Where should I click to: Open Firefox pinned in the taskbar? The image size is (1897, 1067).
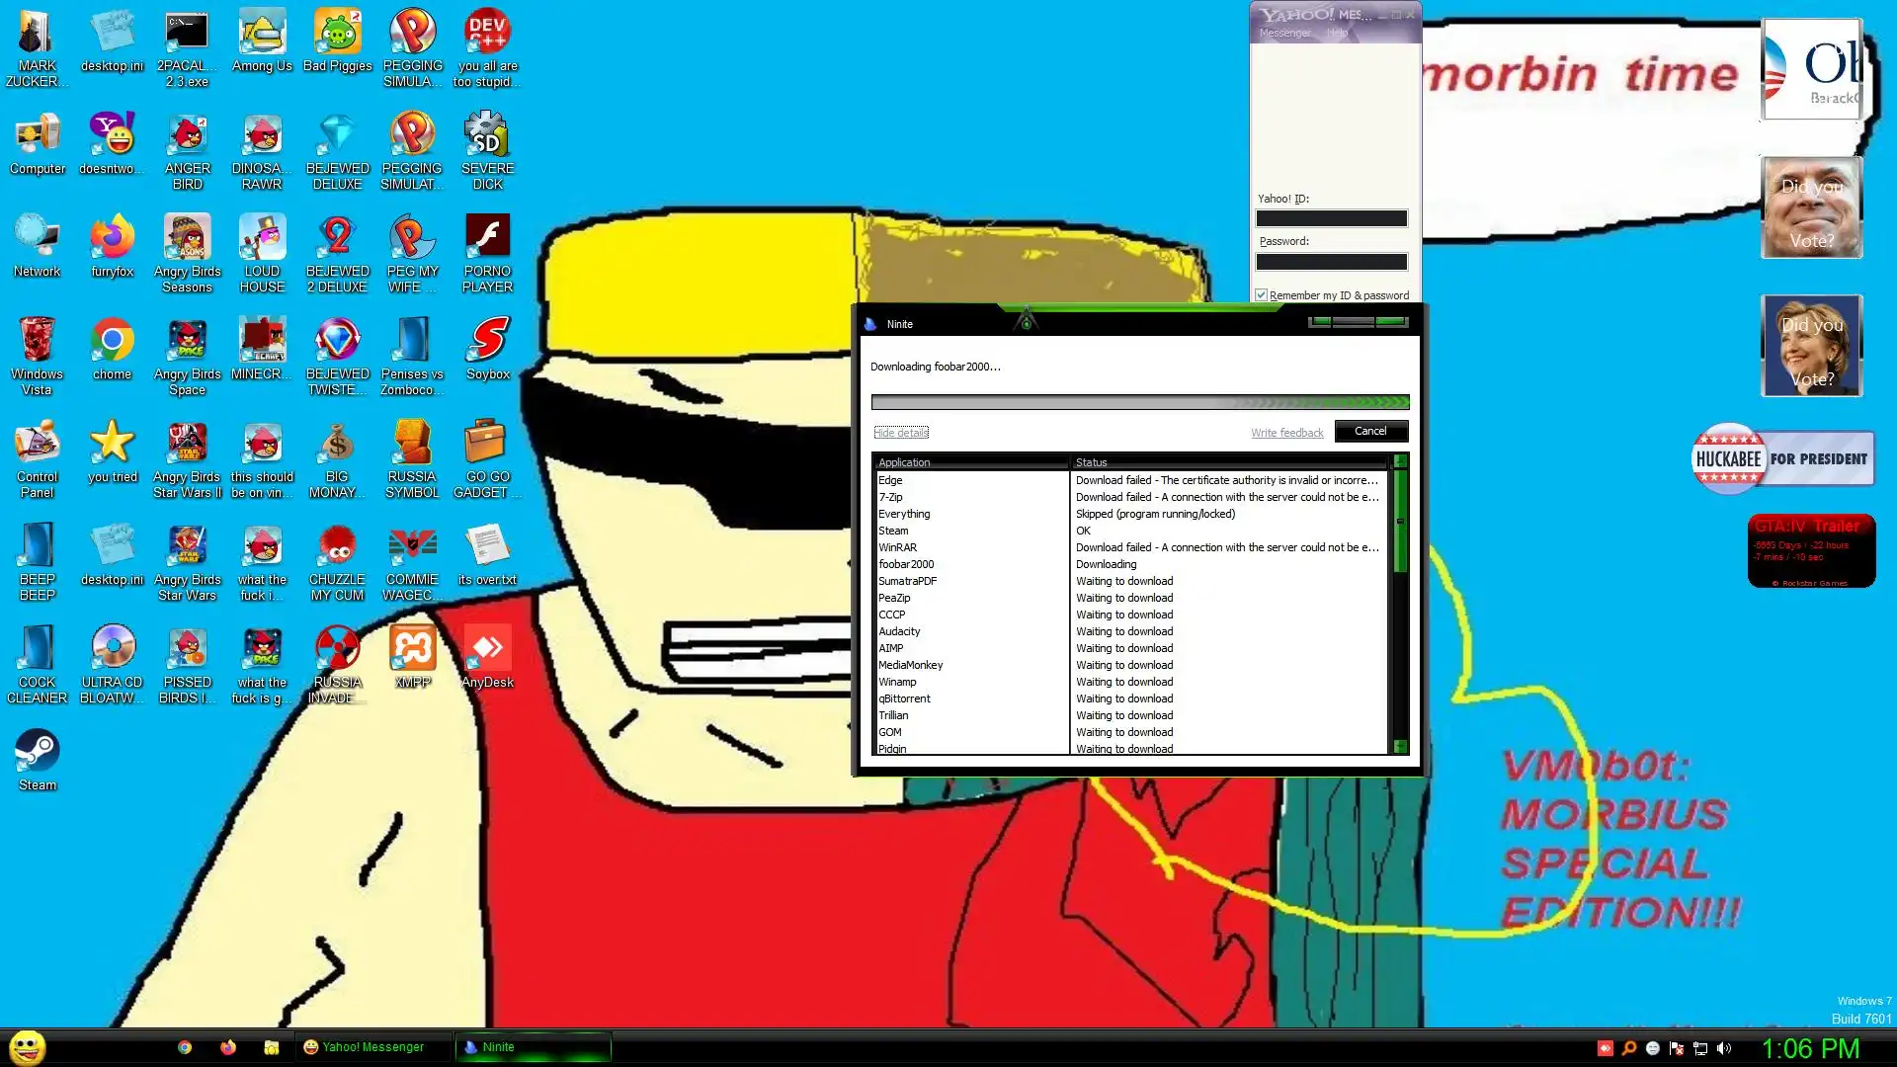(x=228, y=1047)
